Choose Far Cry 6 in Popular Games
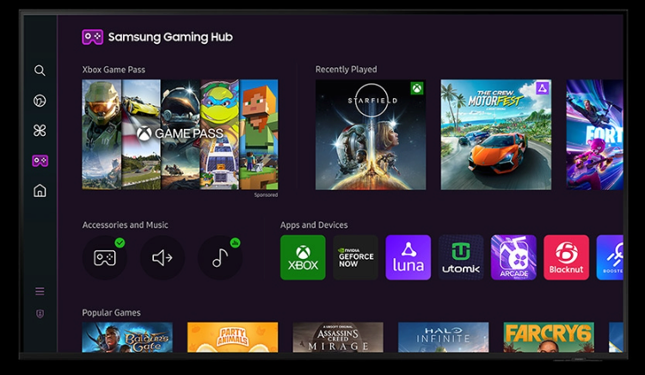This screenshot has height=375, width=645. (548, 337)
